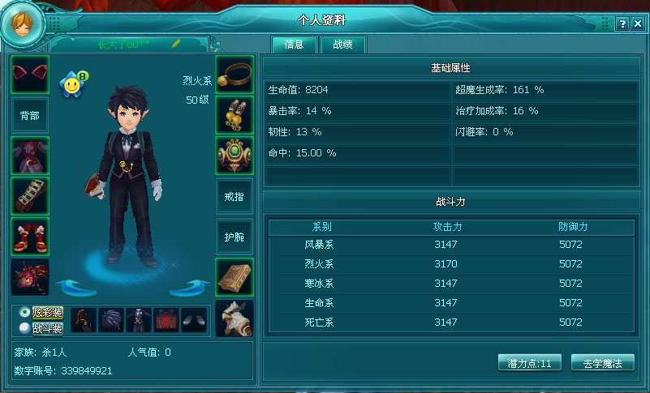This screenshot has height=393, width=650.
Task: Select the red boots equipment slot
Action: [x=30, y=237]
